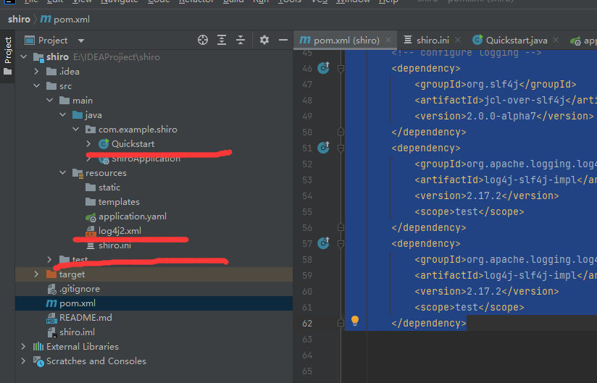
Task: Click the gutter update icon on line 57
Action: point(323,243)
